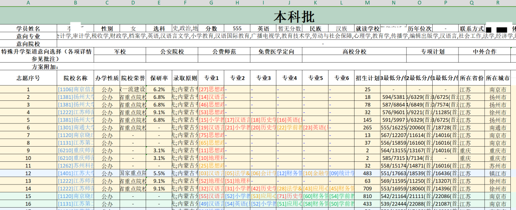This screenshot has width=516, height=210.
Task: Open the [1401]江苏大学 school link
Action: tap(76, 173)
